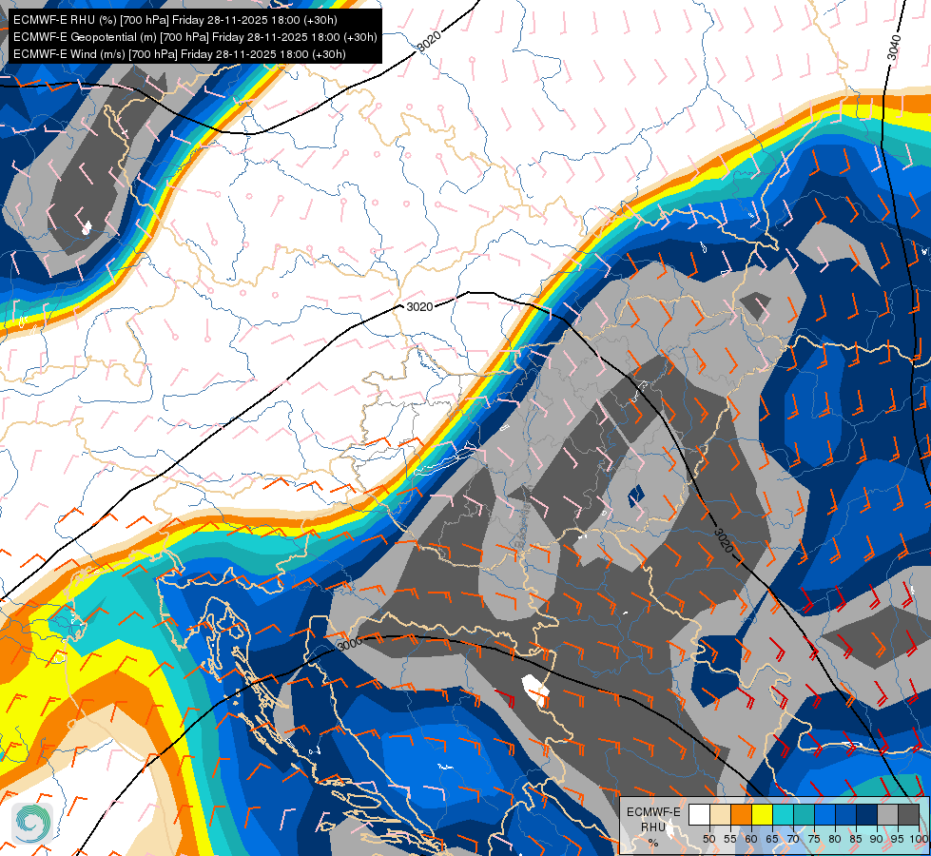Click the ECMWF-E legend title
This screenshot has height=856, width=931.
pos(653,812)
